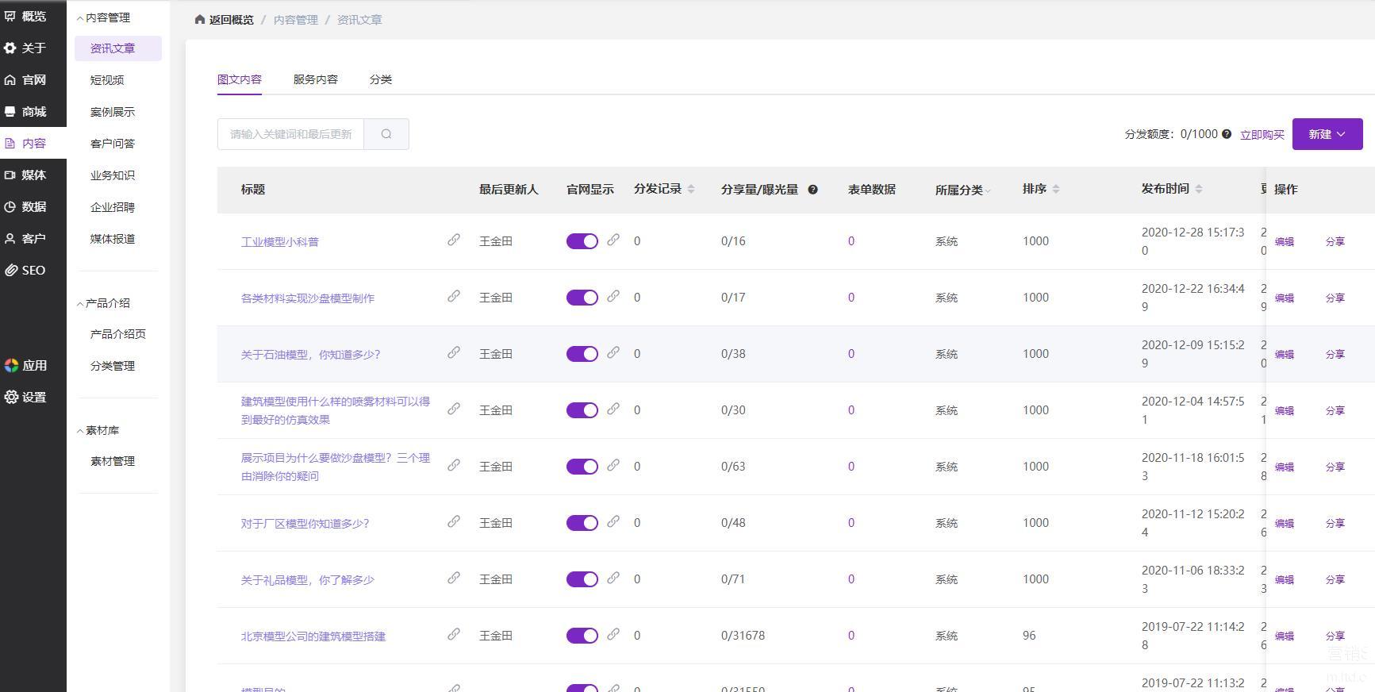Toggle 官网显示 switch for 工业模型小科普
The height and width of the screenshot is (692, 1375).
coord(582,241)
